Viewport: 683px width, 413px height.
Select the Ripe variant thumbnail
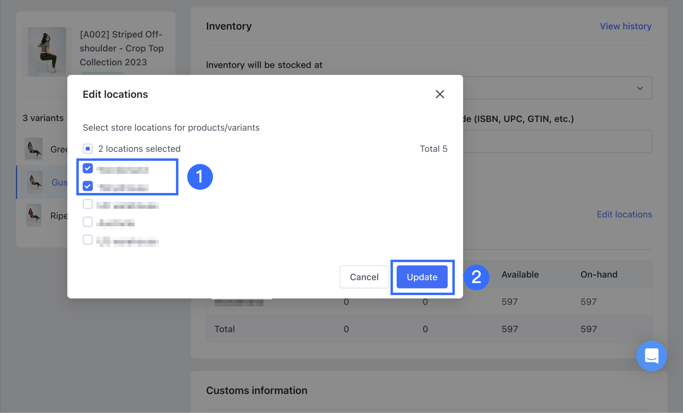[34, 215]
